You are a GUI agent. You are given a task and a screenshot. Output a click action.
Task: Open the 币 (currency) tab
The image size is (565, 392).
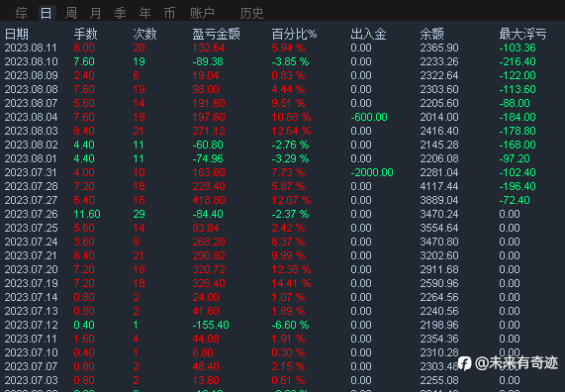(169, 13)
